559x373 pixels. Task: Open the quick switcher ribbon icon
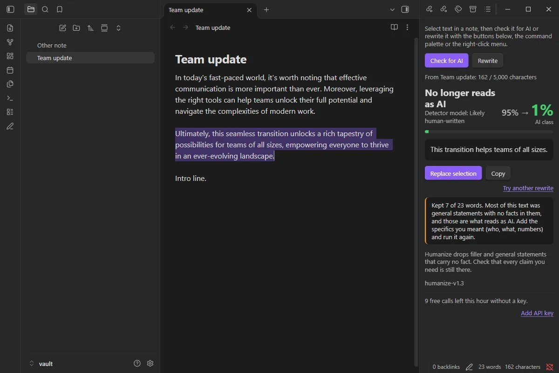coord(10,28)
